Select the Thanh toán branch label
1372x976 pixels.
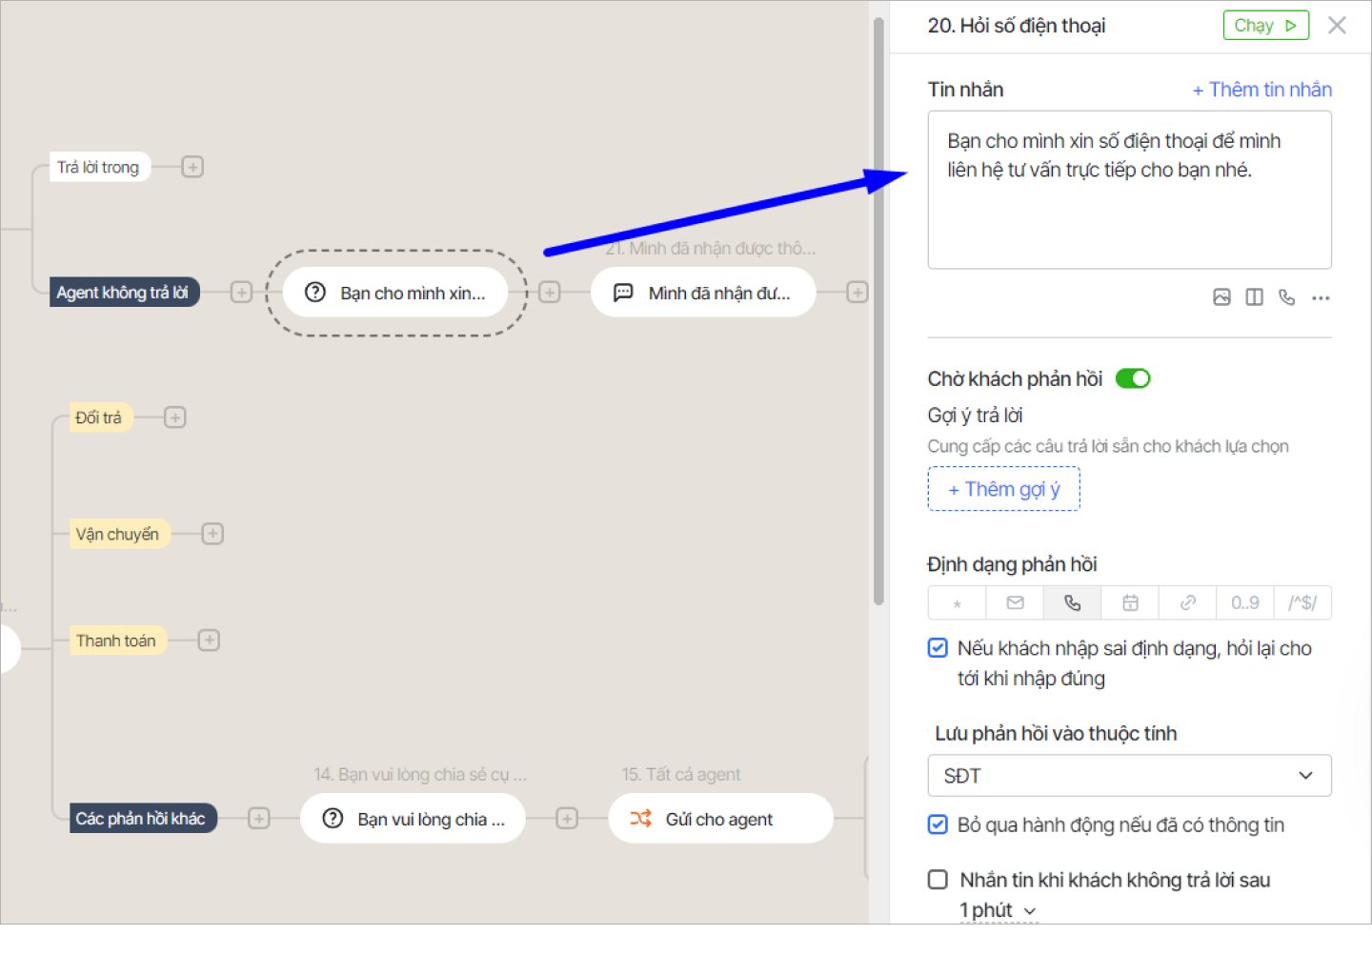click(116, 640)
